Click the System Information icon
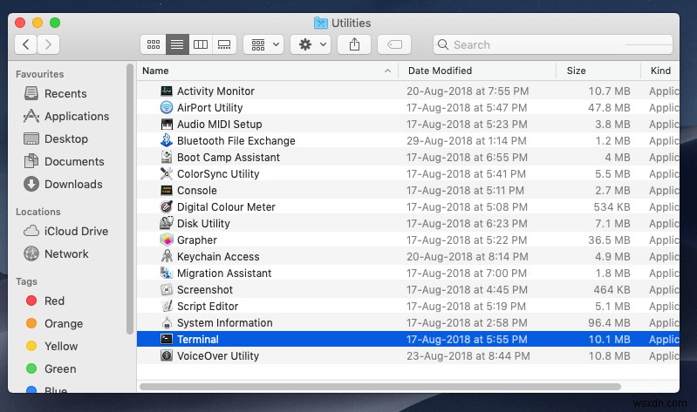The image size is (697, 412). [x=167, y=323]
